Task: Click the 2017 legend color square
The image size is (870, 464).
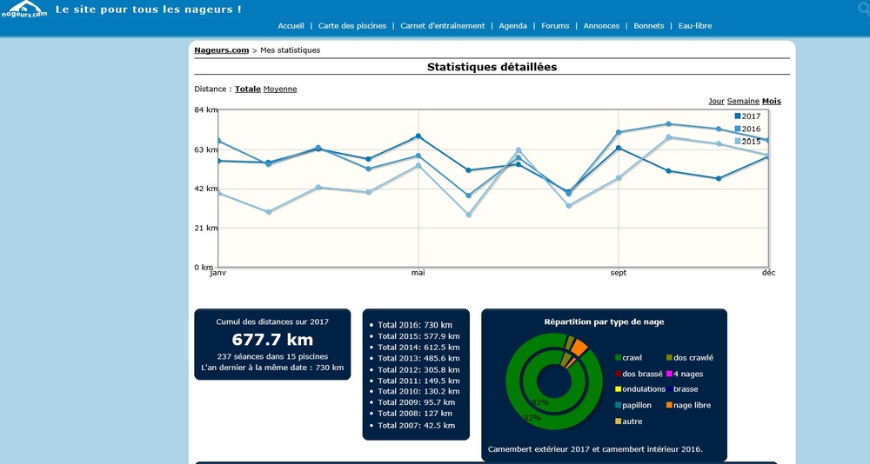Action: (x=738, y=116)
